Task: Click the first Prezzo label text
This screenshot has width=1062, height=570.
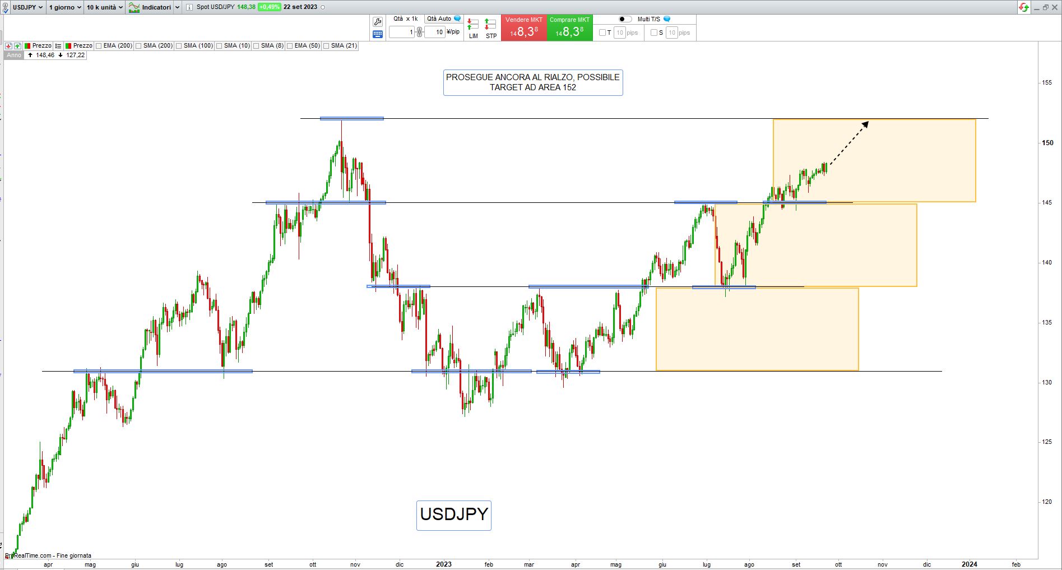Action: [42, 46]
